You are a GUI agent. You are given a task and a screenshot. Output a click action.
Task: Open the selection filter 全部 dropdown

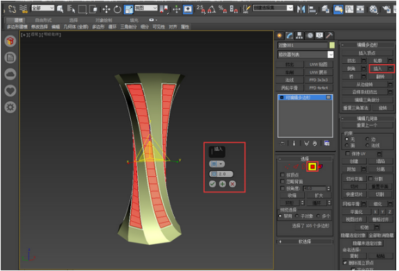click(43, 8)
